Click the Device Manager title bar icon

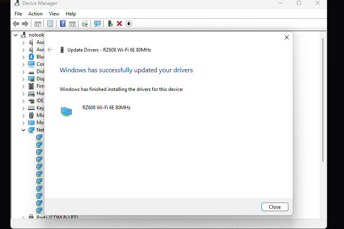tap(17, 3)
